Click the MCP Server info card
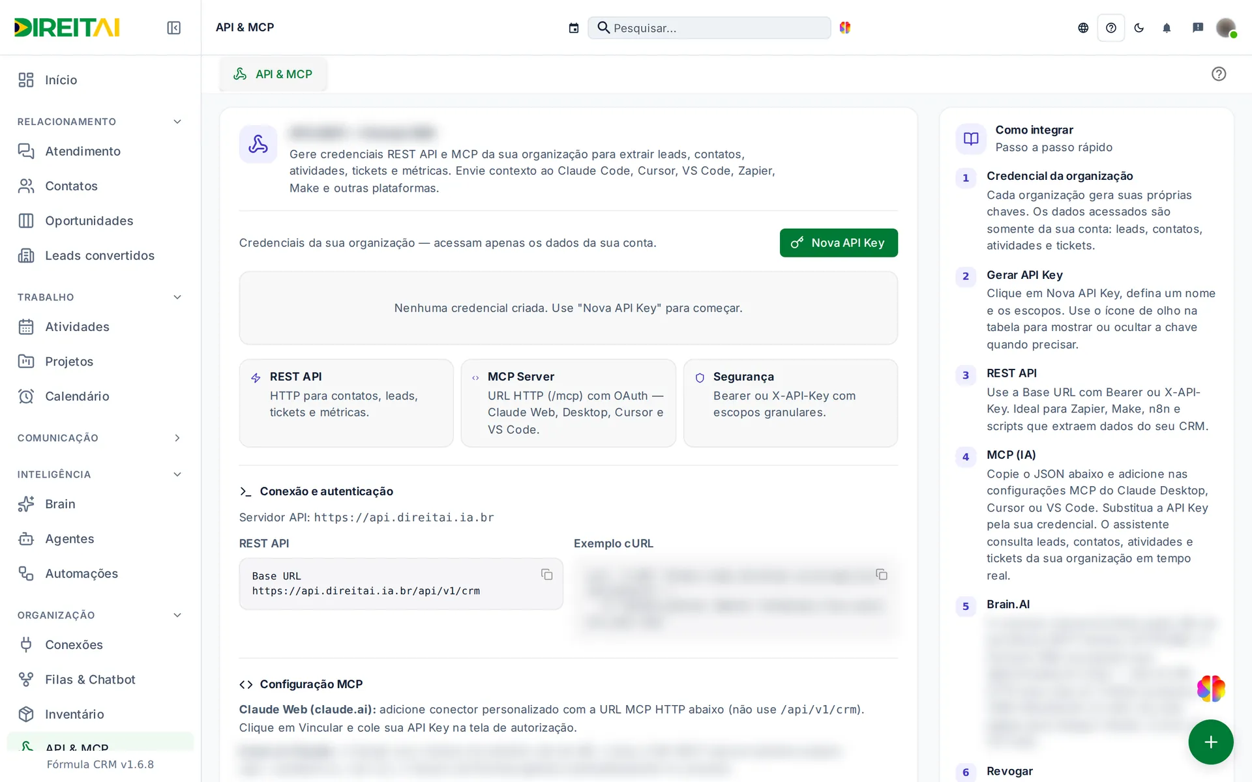 (x=569, y=403)
